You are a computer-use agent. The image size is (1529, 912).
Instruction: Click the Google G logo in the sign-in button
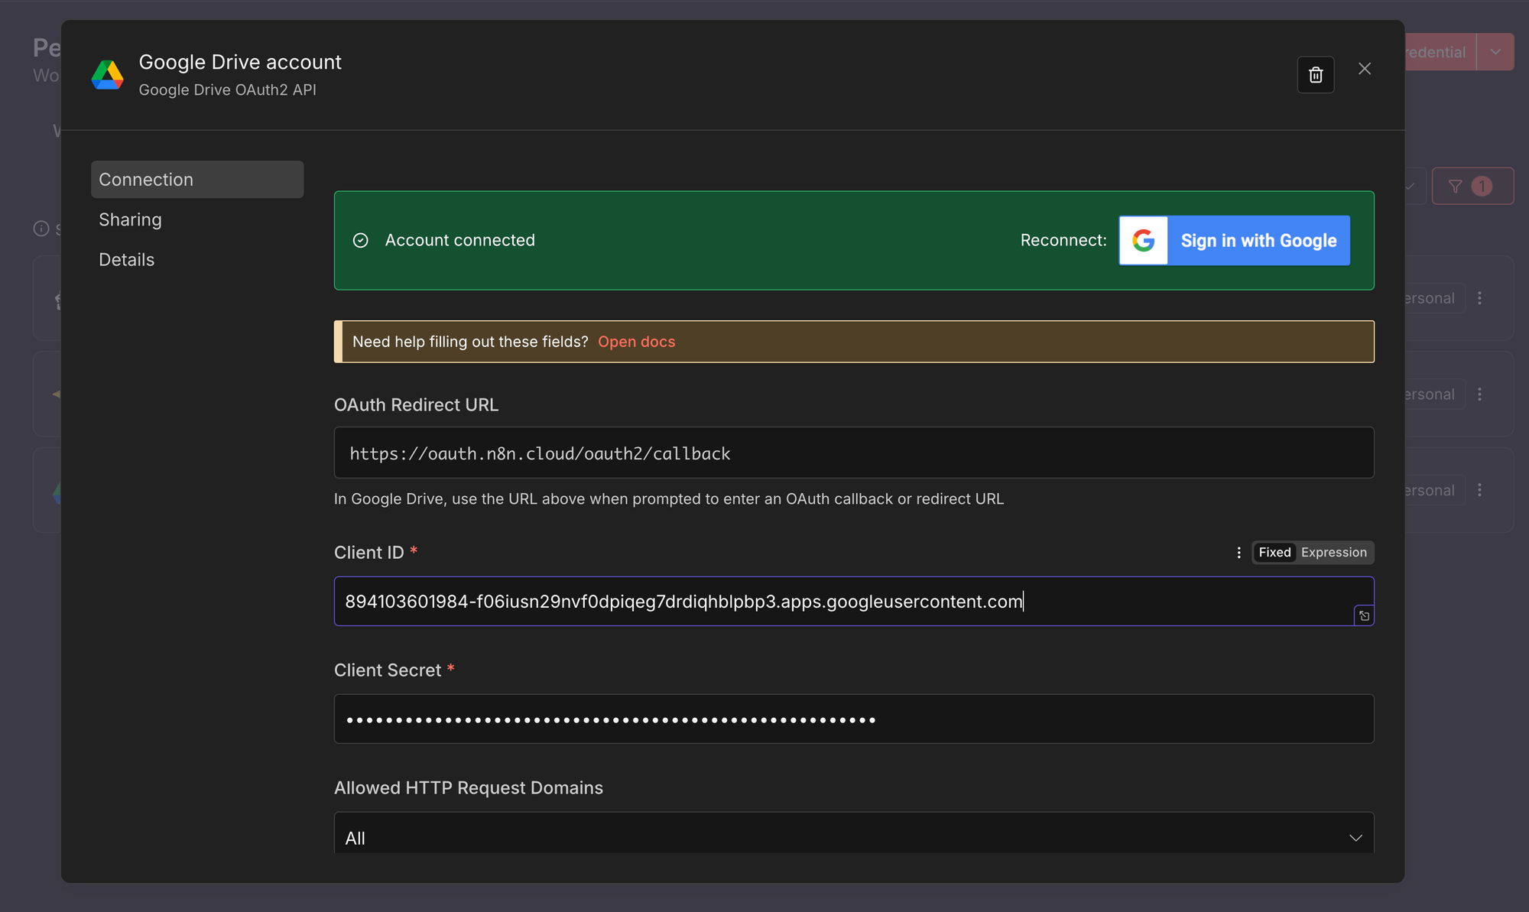tap(1144, 240)
